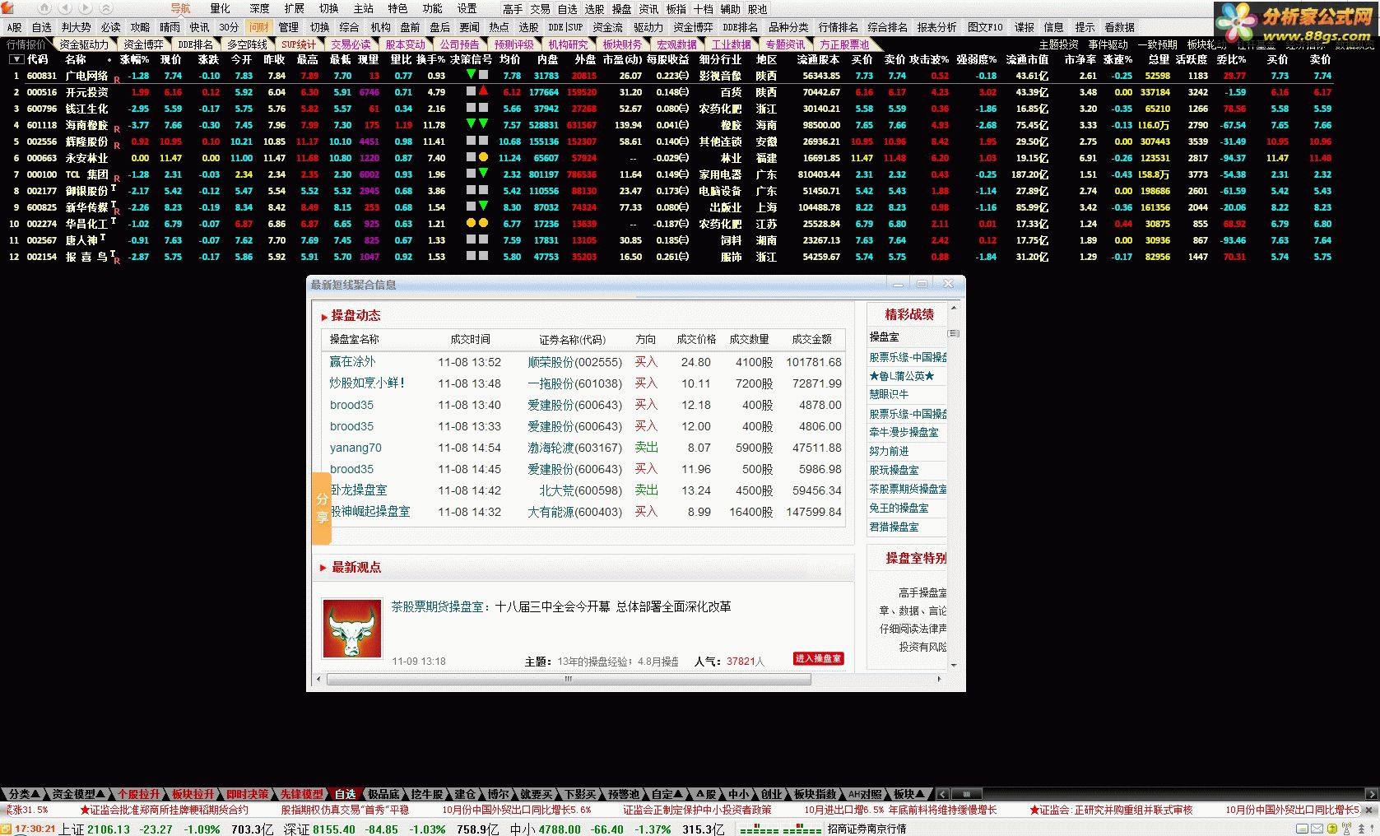The width and height of the screenshot is (1380, 836).
Task: Switch to the 板块财务 tab
Action: (x=622, y=44)
